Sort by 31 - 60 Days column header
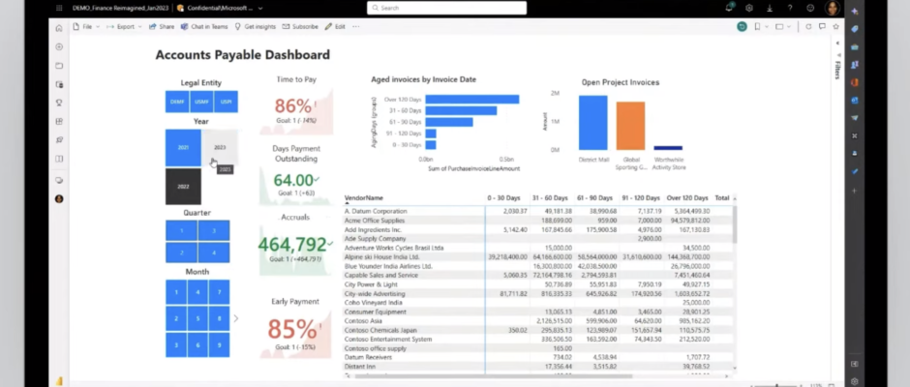910x387 pixels. pyautogui.click(x=550, y=197)
